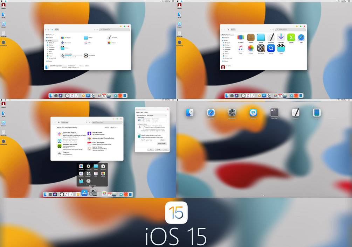Click (C:) Local Disk usage bar in This PC

click(x=74, y=55)
